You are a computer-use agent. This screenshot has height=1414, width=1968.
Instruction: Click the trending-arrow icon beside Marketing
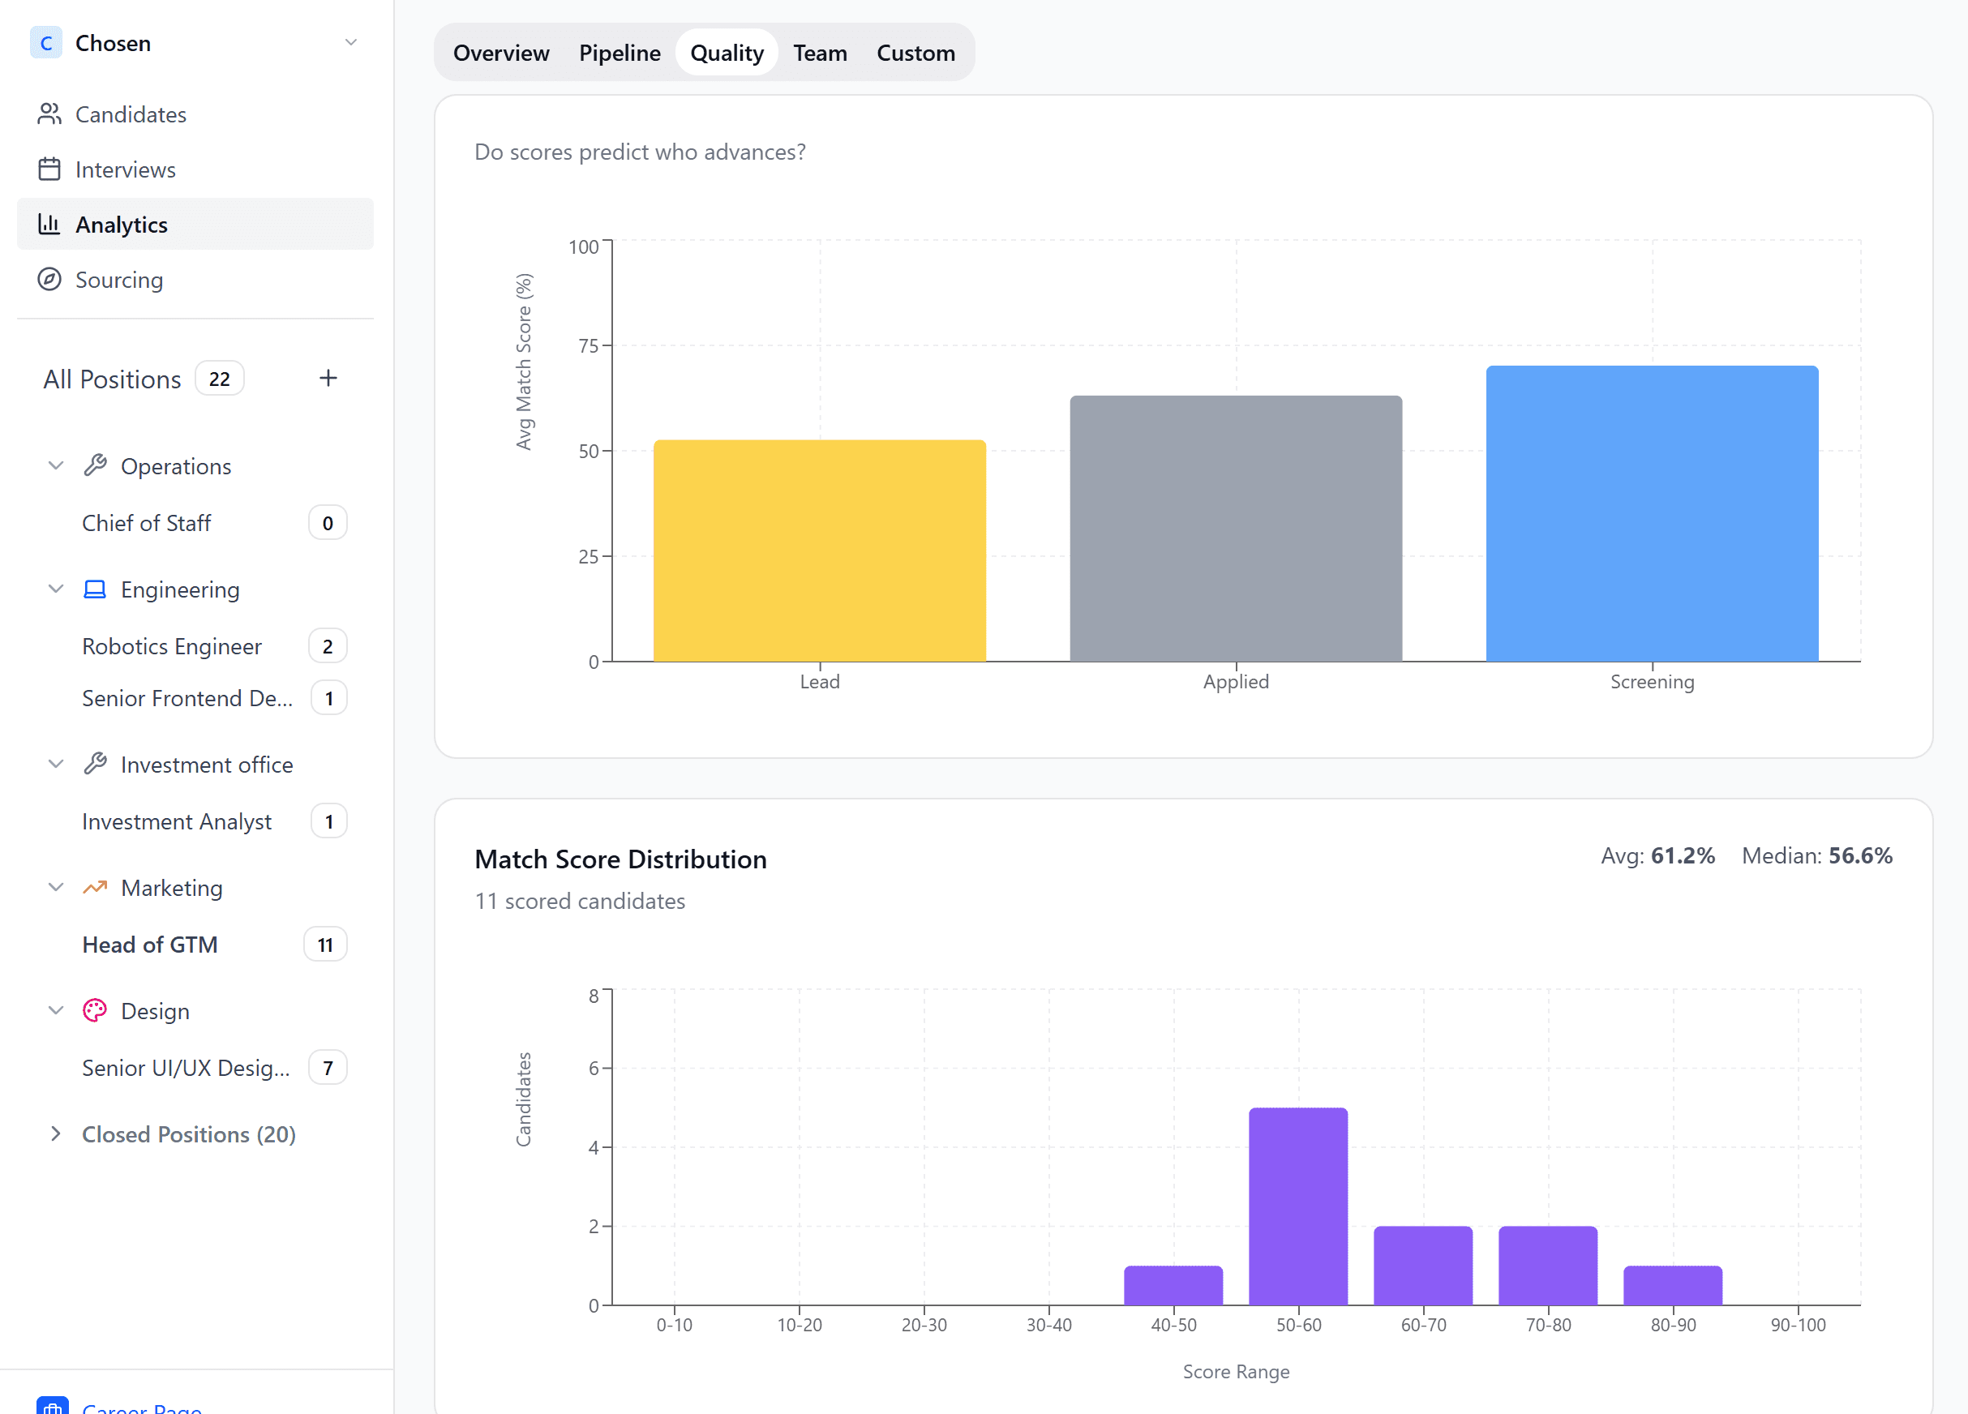(x=95, y=888)
